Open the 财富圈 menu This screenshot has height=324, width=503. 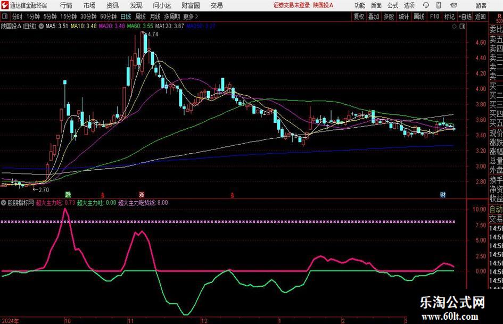pyautogui.click(x=191, y=5)
